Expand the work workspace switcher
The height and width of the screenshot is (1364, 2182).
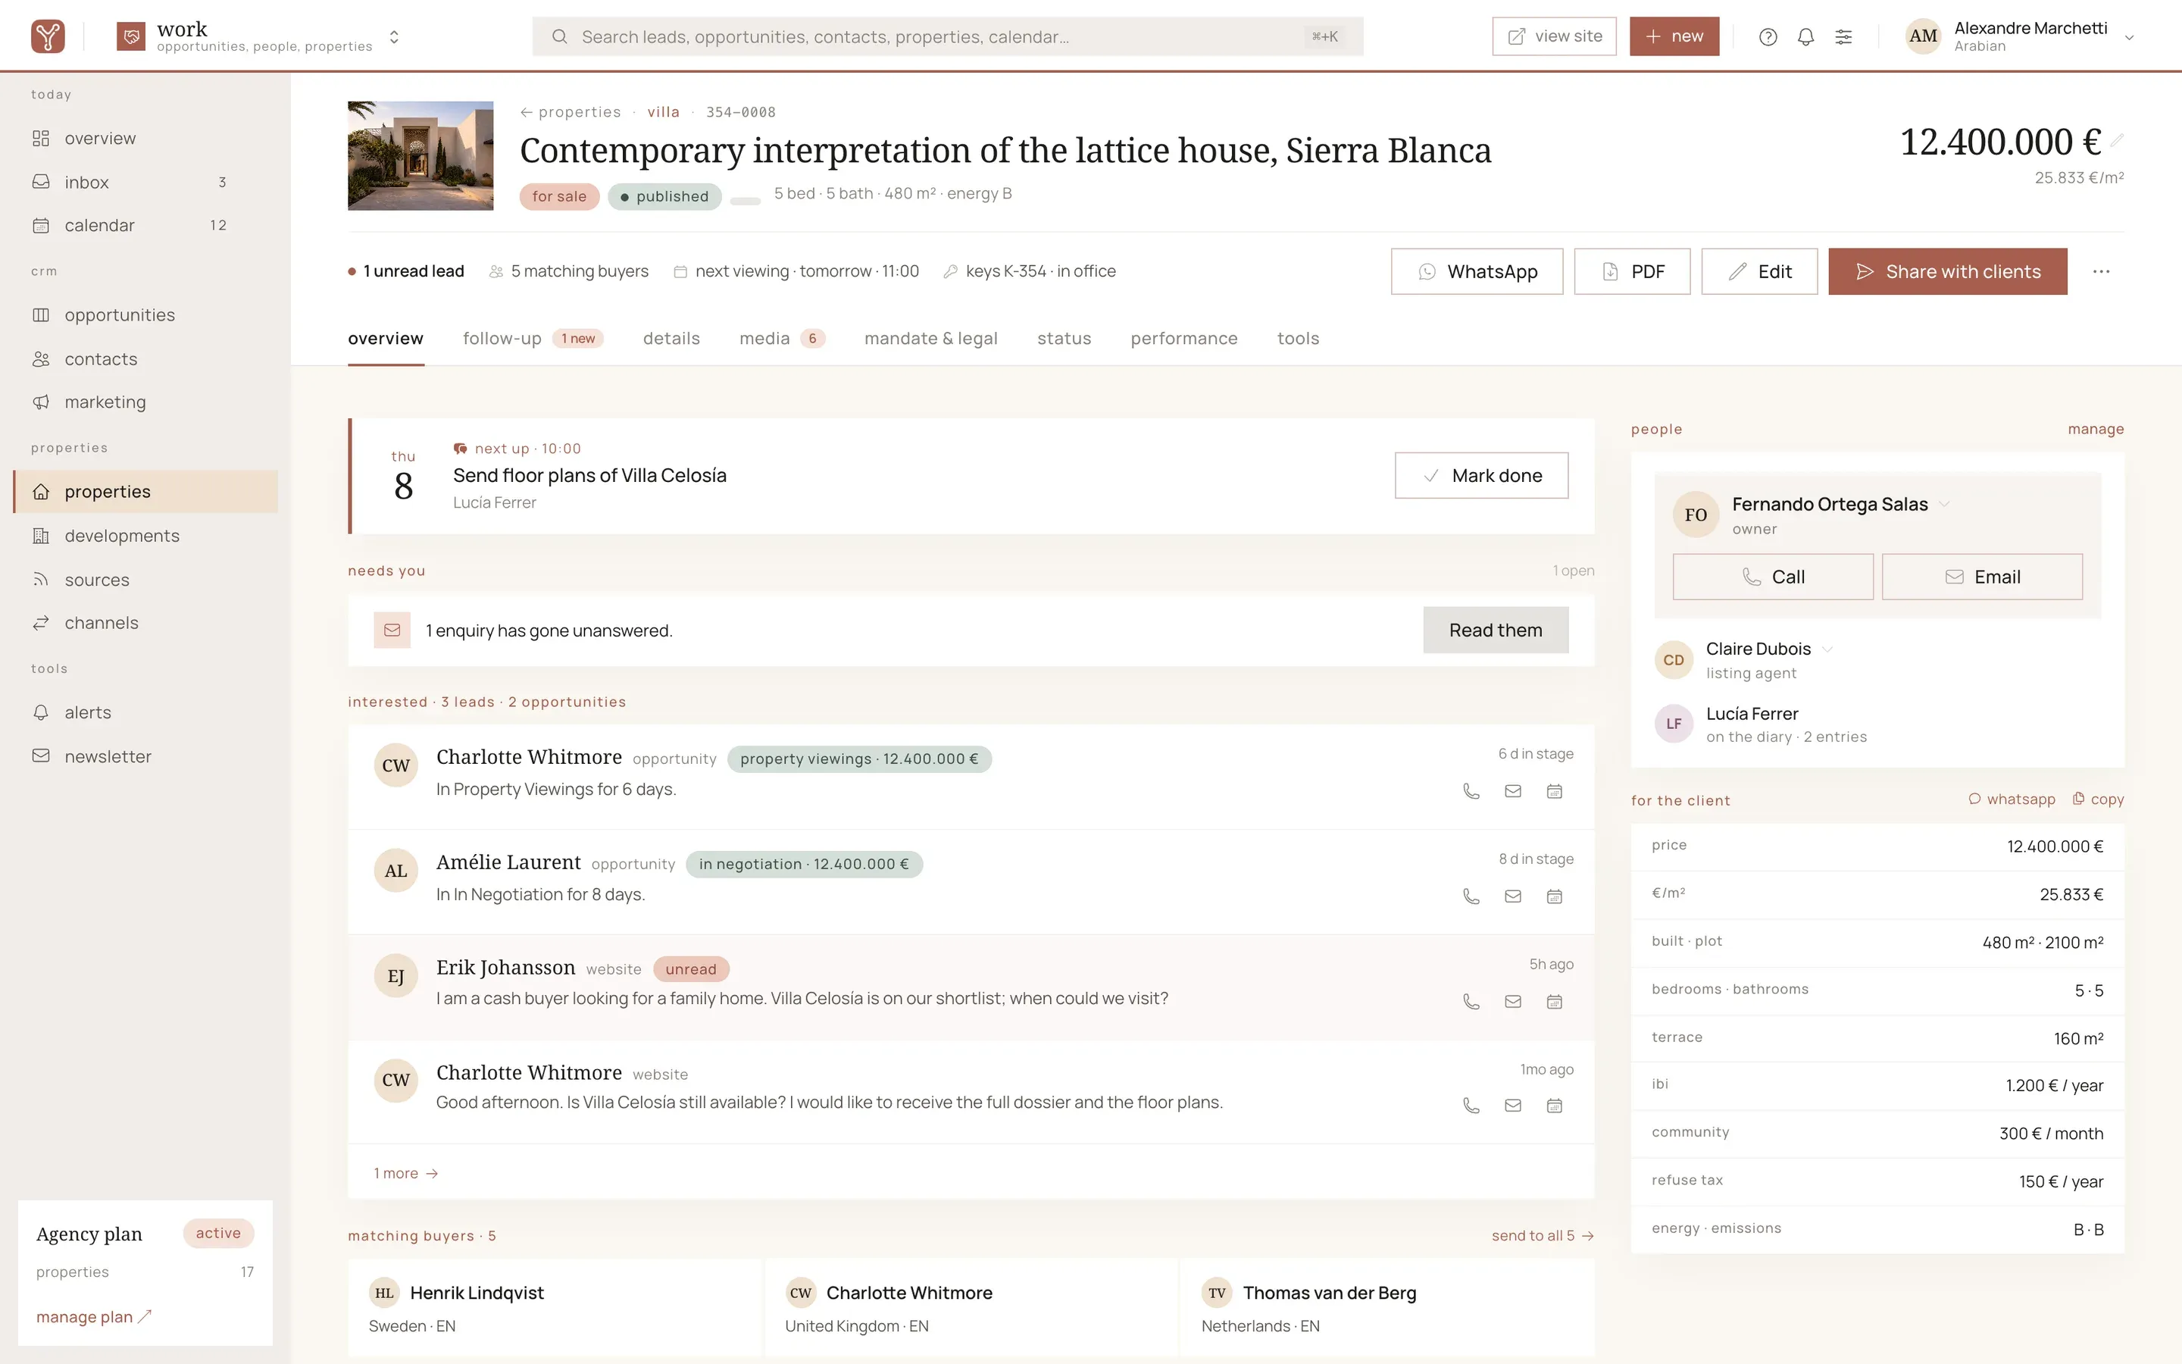(394, 37)
